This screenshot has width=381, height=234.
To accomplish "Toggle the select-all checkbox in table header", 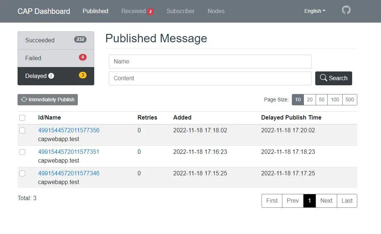I will (x=22, y=118).
